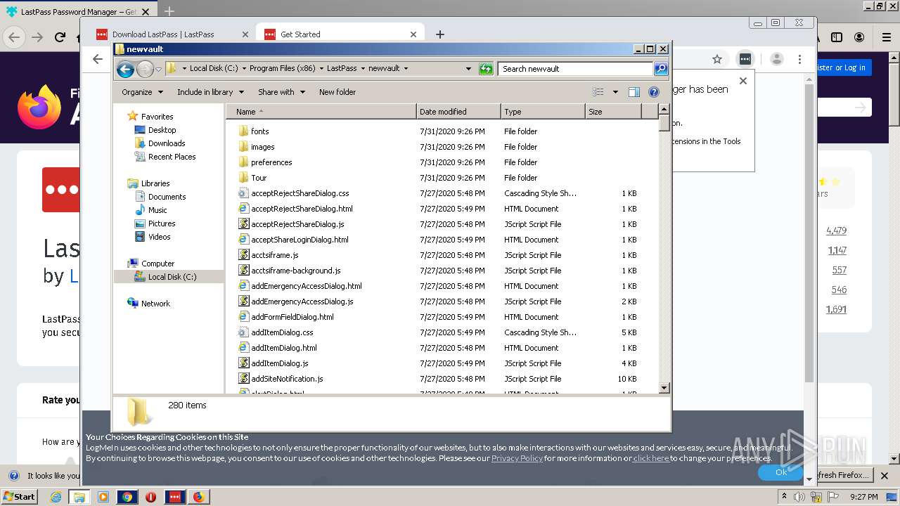Viewport: 900px width, 506px height.
Task: Click the refresh icon beside the address bar
Action: tap(486, 69)
